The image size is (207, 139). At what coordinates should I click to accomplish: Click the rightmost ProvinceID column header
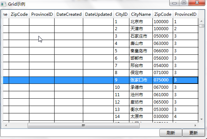point(185,14)
